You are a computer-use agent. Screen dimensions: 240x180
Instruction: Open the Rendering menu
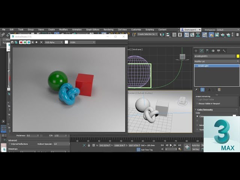point(108,30)
